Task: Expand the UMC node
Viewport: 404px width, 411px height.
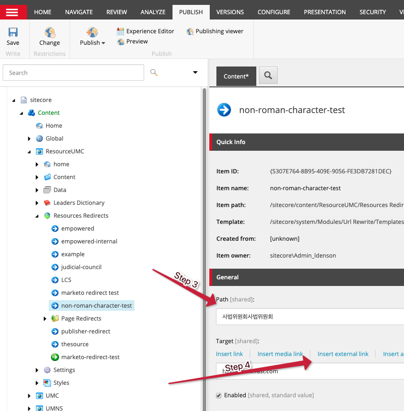Action: point(29,395)
